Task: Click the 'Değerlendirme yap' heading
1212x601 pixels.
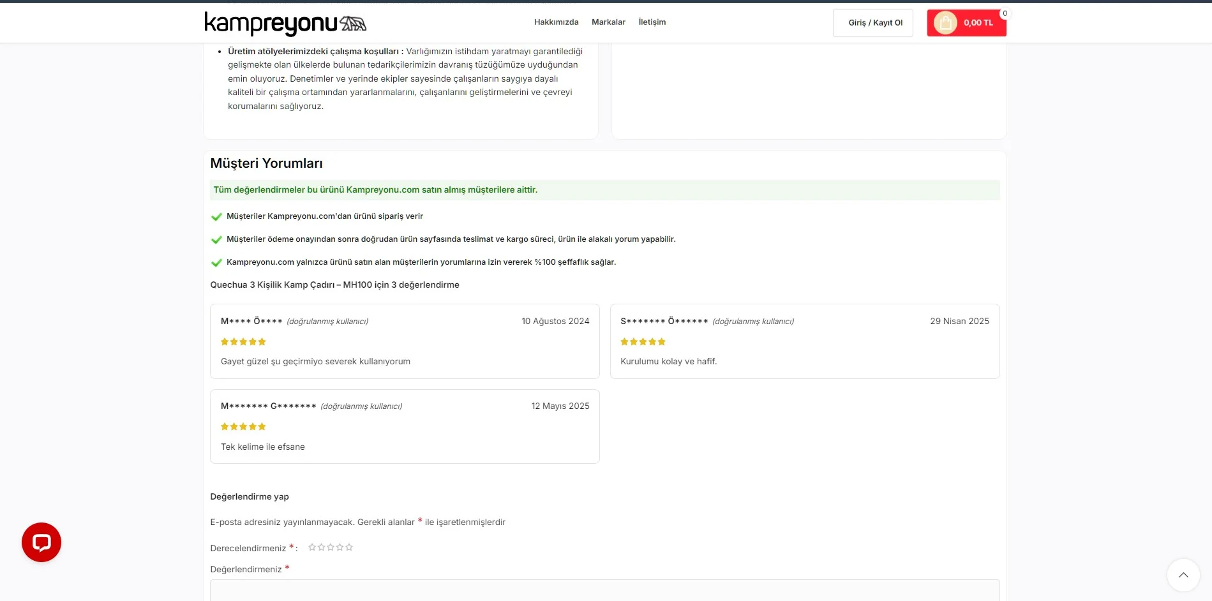Action: 250,497
